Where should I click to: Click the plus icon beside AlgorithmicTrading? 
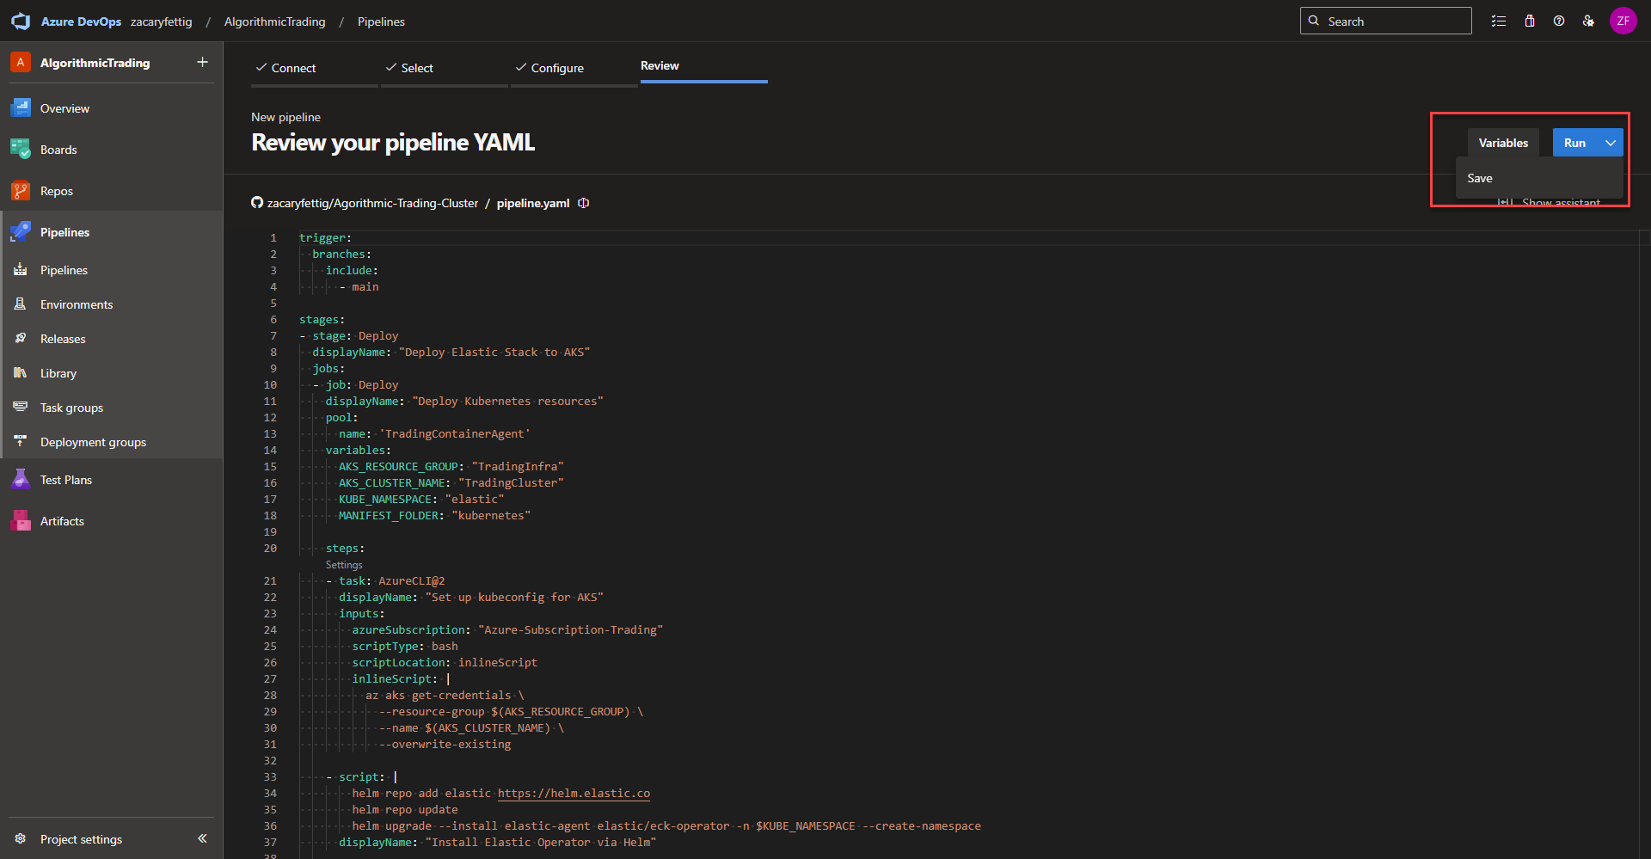pos(202,62)
